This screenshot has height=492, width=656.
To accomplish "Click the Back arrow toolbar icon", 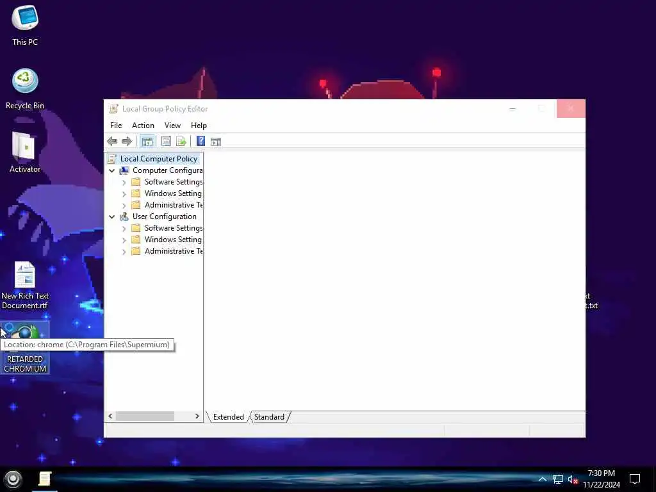I will click(112, 142).
